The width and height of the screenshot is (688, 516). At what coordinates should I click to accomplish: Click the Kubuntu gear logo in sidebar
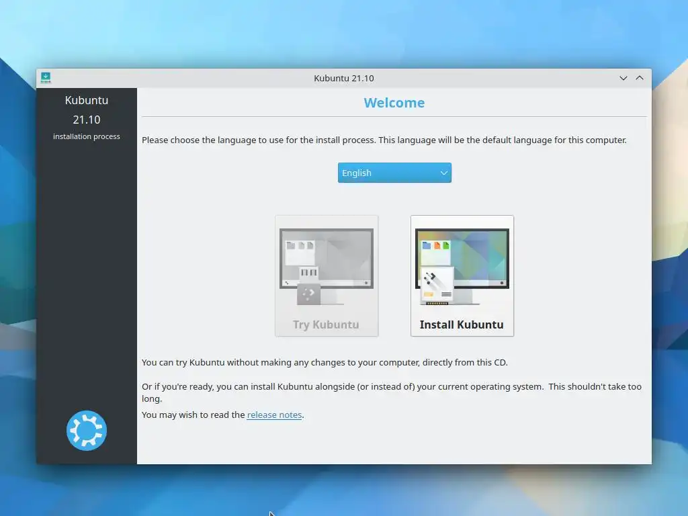87,431
